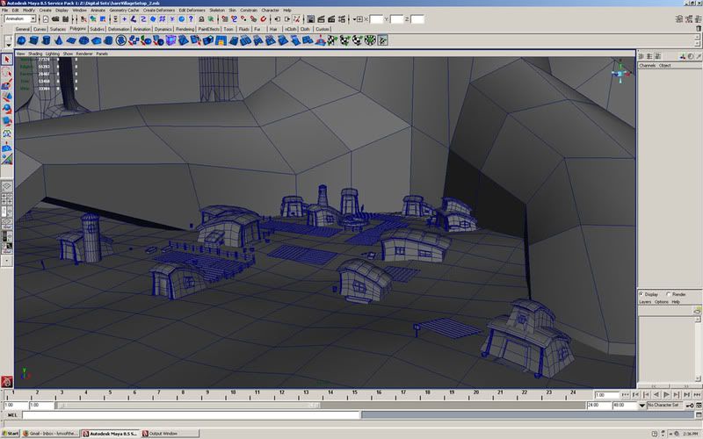Viewport: 703px width, 439px height.
Task: Click the create new layer icon in Layer Editor
Action: pyautogui.click(x=697, y=311)
